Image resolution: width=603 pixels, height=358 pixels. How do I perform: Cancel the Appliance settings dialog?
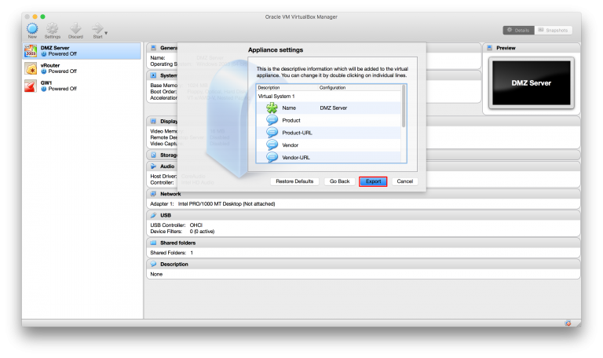(404, 181)
